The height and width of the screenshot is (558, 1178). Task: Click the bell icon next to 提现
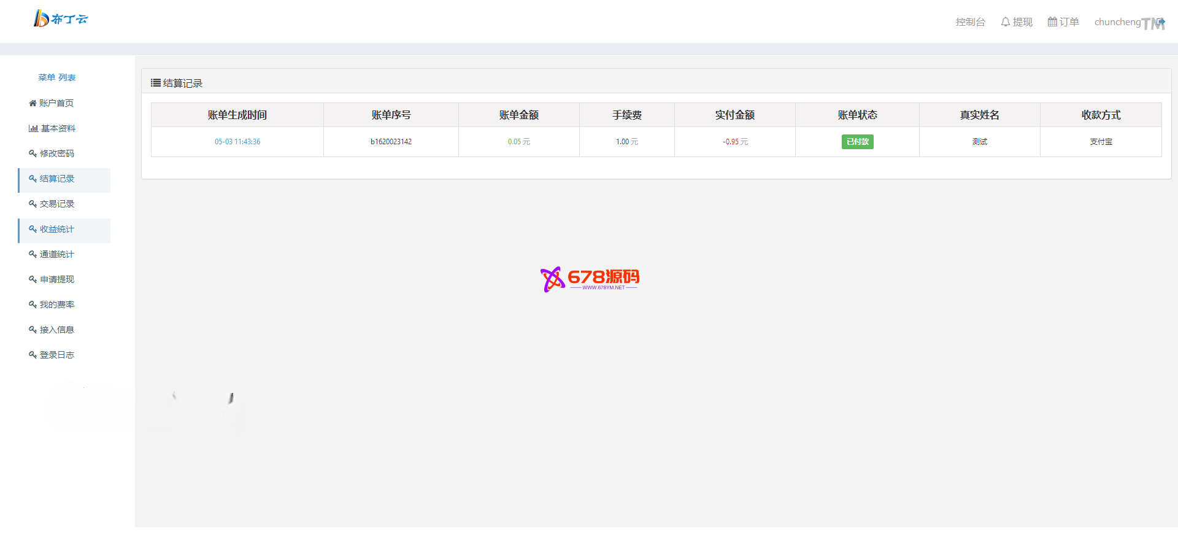tap(1005, 22)
